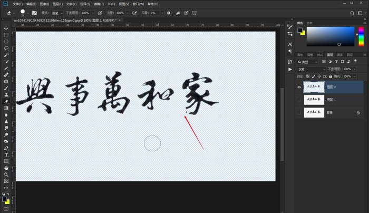Open the brush preset picker arrow

pos(28,13)
